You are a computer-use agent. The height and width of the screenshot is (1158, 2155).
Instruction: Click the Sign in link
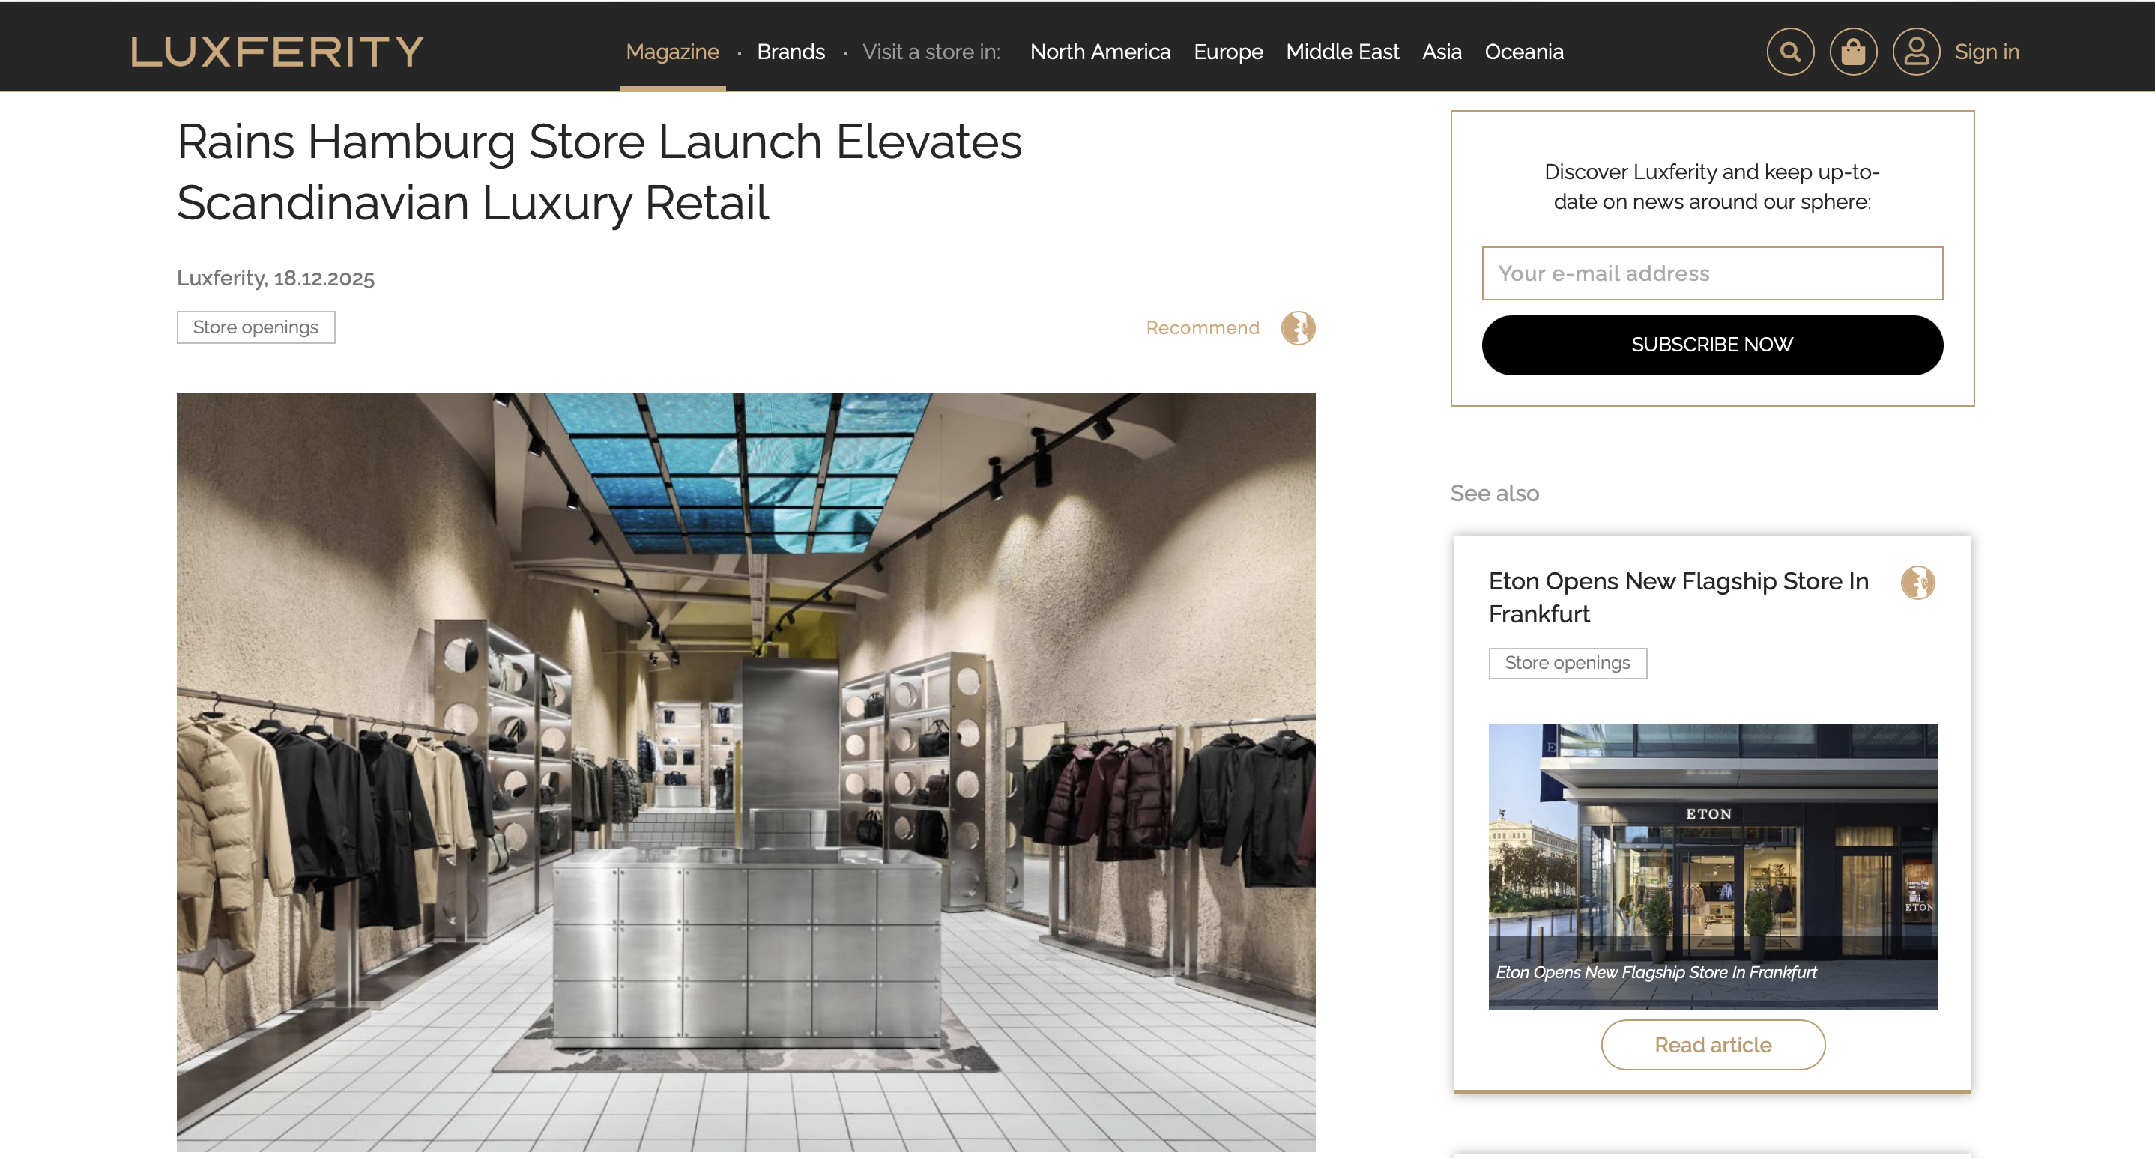(x=1986, y=52)
